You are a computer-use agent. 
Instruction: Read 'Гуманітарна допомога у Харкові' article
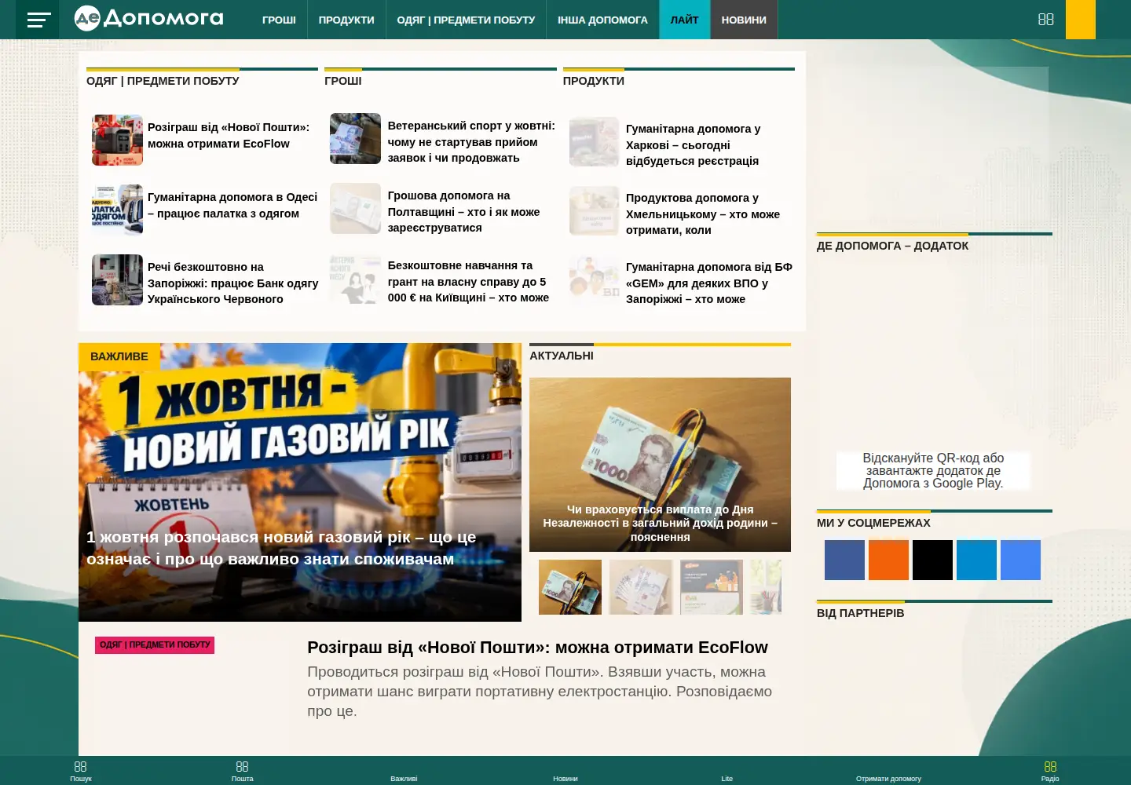[x=693, y=144]
